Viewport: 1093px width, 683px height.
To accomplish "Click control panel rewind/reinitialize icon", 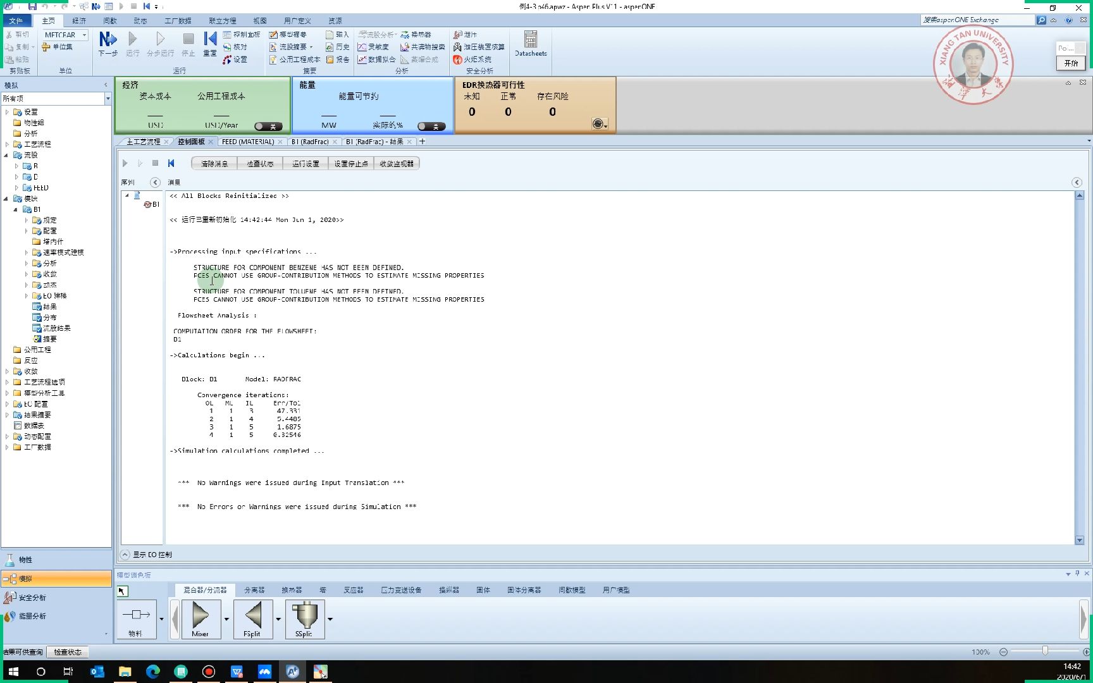I will (171, 163).
